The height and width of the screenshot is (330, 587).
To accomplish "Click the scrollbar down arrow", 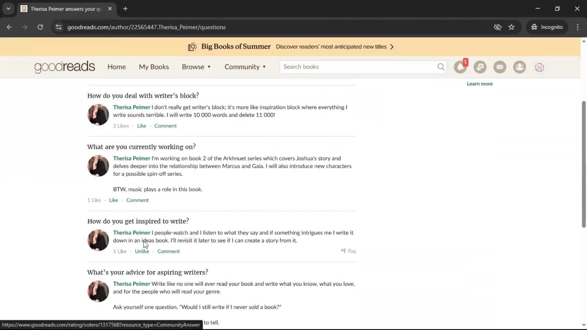I will click(x=584, y=325).
